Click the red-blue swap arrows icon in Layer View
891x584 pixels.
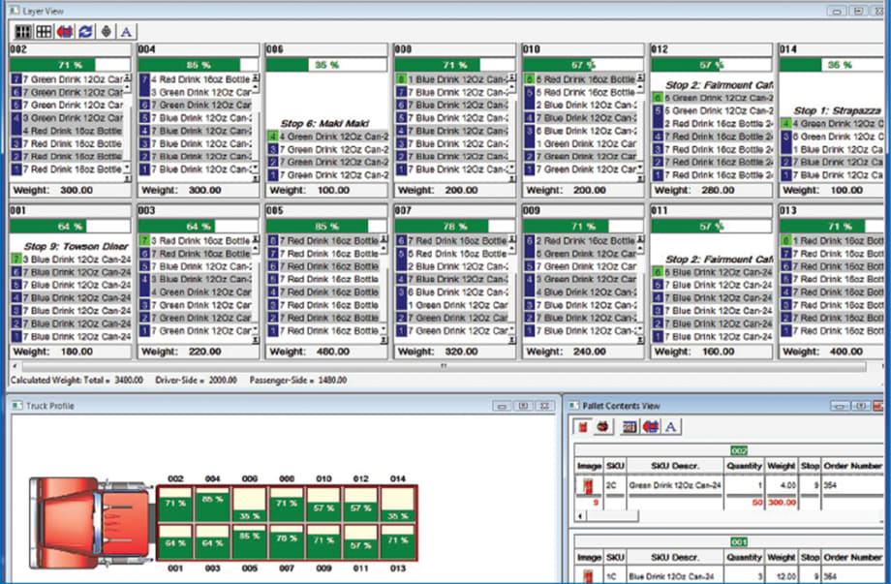[63, 32]
